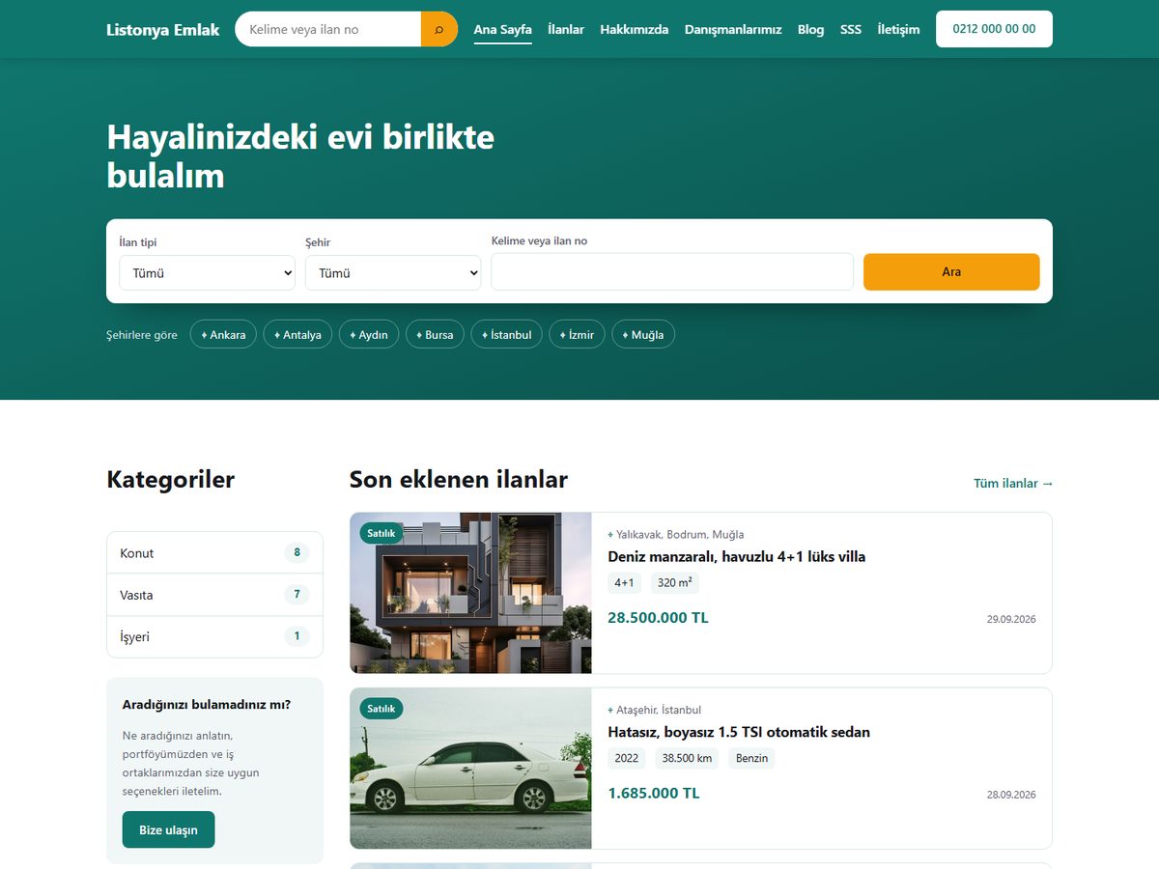Click the Benzin fuel tag

click(751, 758)
